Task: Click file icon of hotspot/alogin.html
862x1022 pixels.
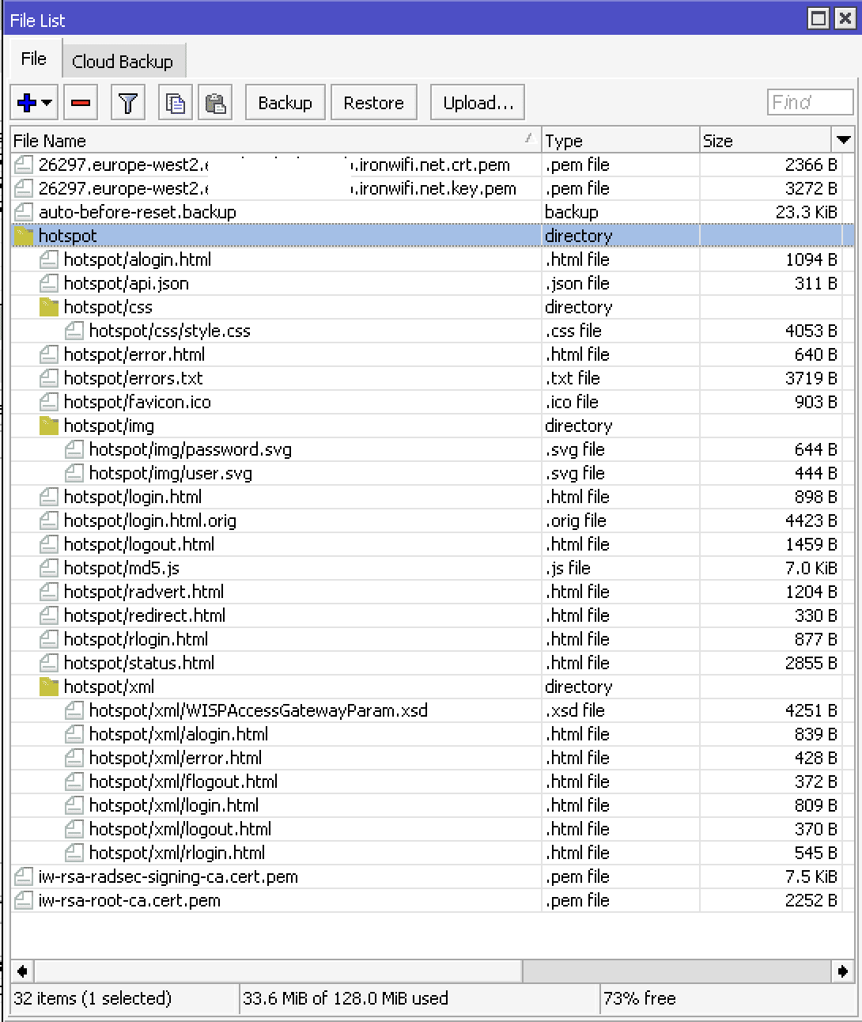Action: (x=49, y=259)
